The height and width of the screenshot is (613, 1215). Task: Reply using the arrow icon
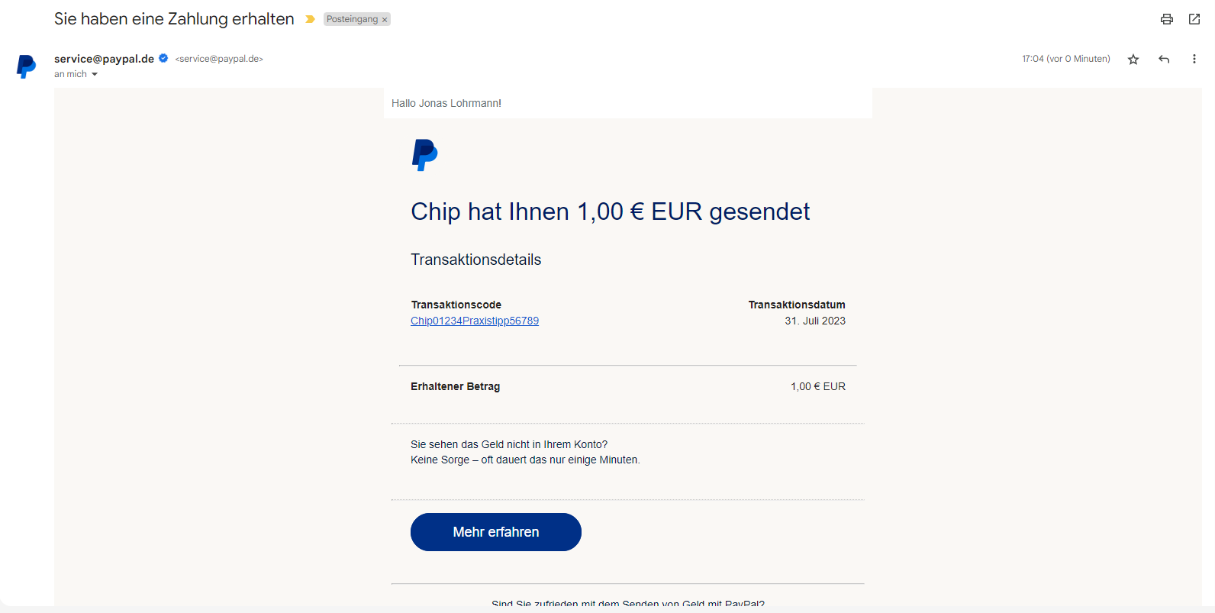(1164, 60)
